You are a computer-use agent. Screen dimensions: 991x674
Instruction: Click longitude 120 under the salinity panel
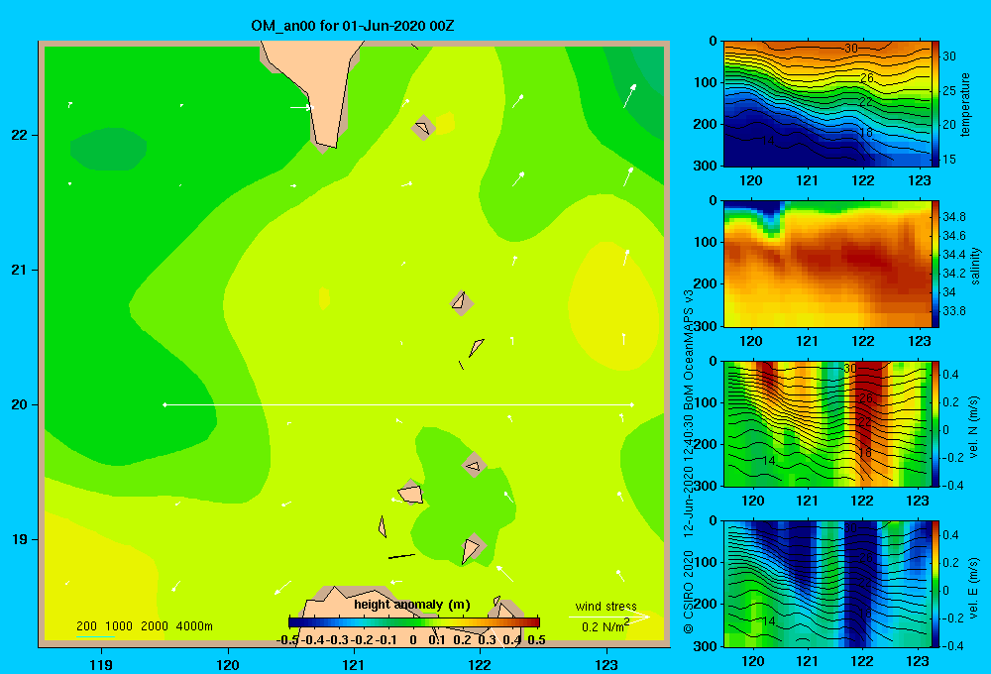[x=751, y=341]
